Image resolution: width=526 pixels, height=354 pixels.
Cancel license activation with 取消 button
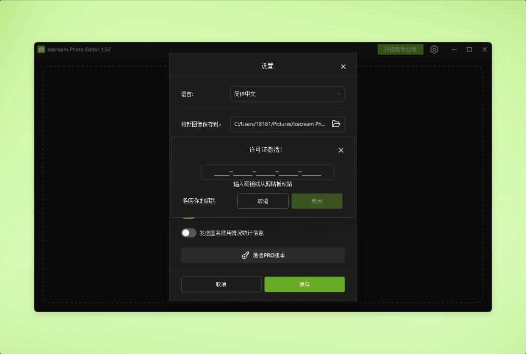tap(262, 201)
